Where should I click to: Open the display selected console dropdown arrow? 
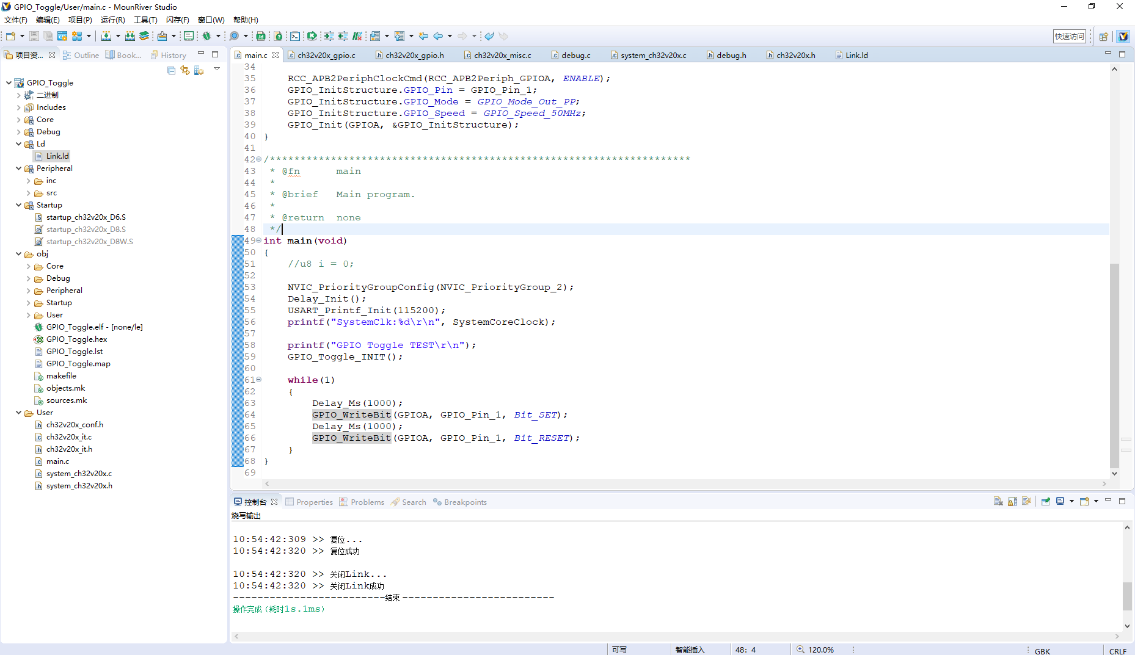pos(1071,501)
